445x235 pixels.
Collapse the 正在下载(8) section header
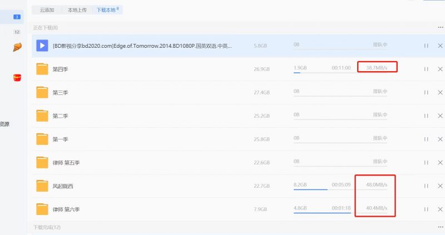pyautogui.click(x=45, y=27)
